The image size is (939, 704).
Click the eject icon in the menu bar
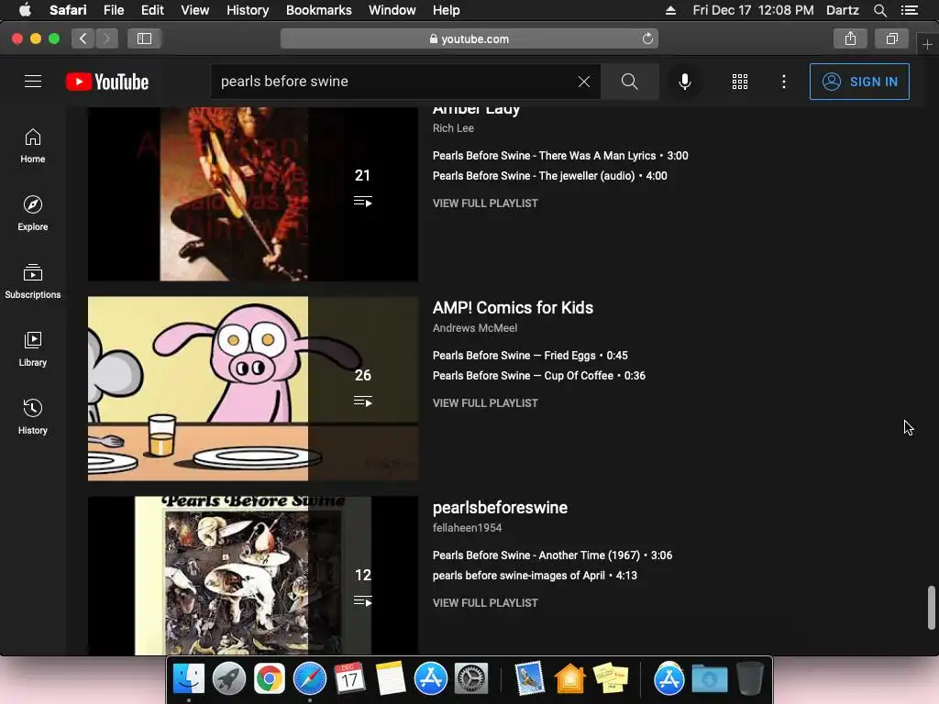pos(670,10)
